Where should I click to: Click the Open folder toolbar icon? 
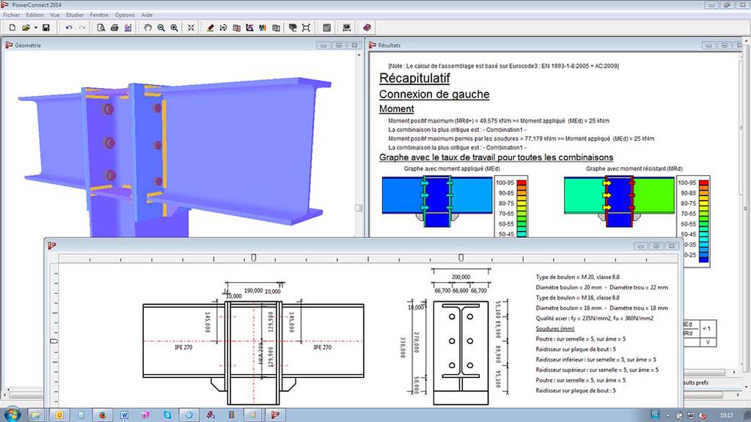tap(26, 28)
